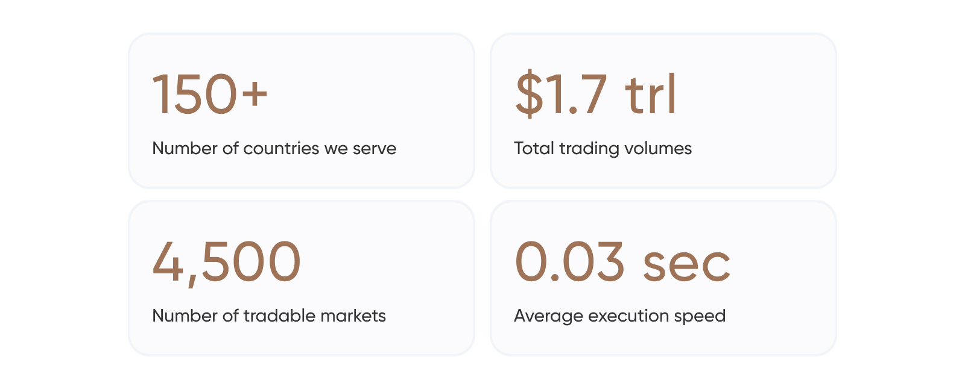Select the "Average execution speed" label
The image size is (965, 389).
619,316
